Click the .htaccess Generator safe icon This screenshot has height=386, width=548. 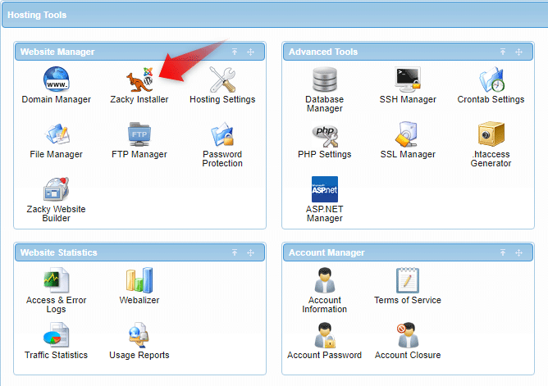(x=491, y=135)
